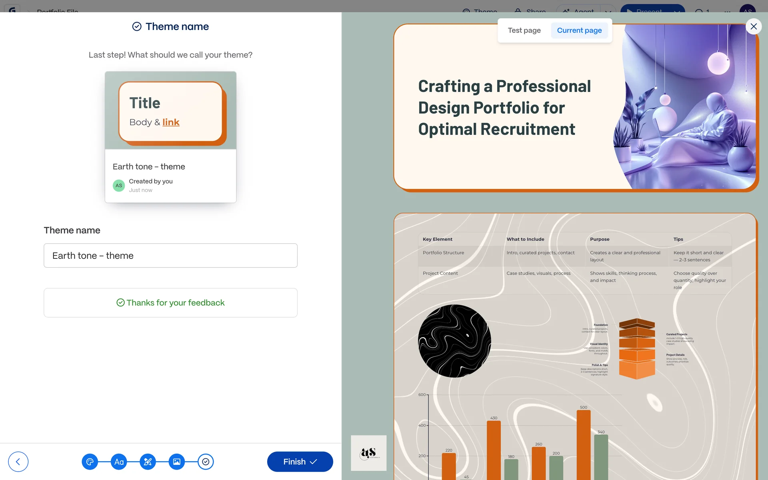
Task: Click the black swirl circle image
Action: (454, 341)
